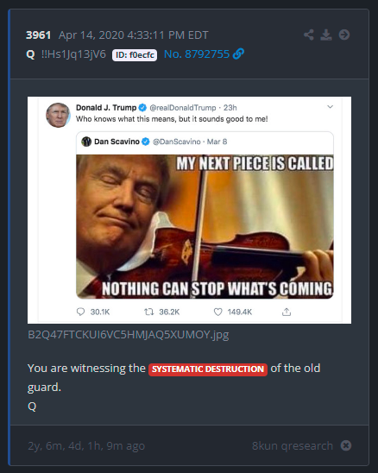Viewport: 378px width, 473px height.
Task: Click the @DanScavino handle in quoted tweet
Action: tap(176, 142)
